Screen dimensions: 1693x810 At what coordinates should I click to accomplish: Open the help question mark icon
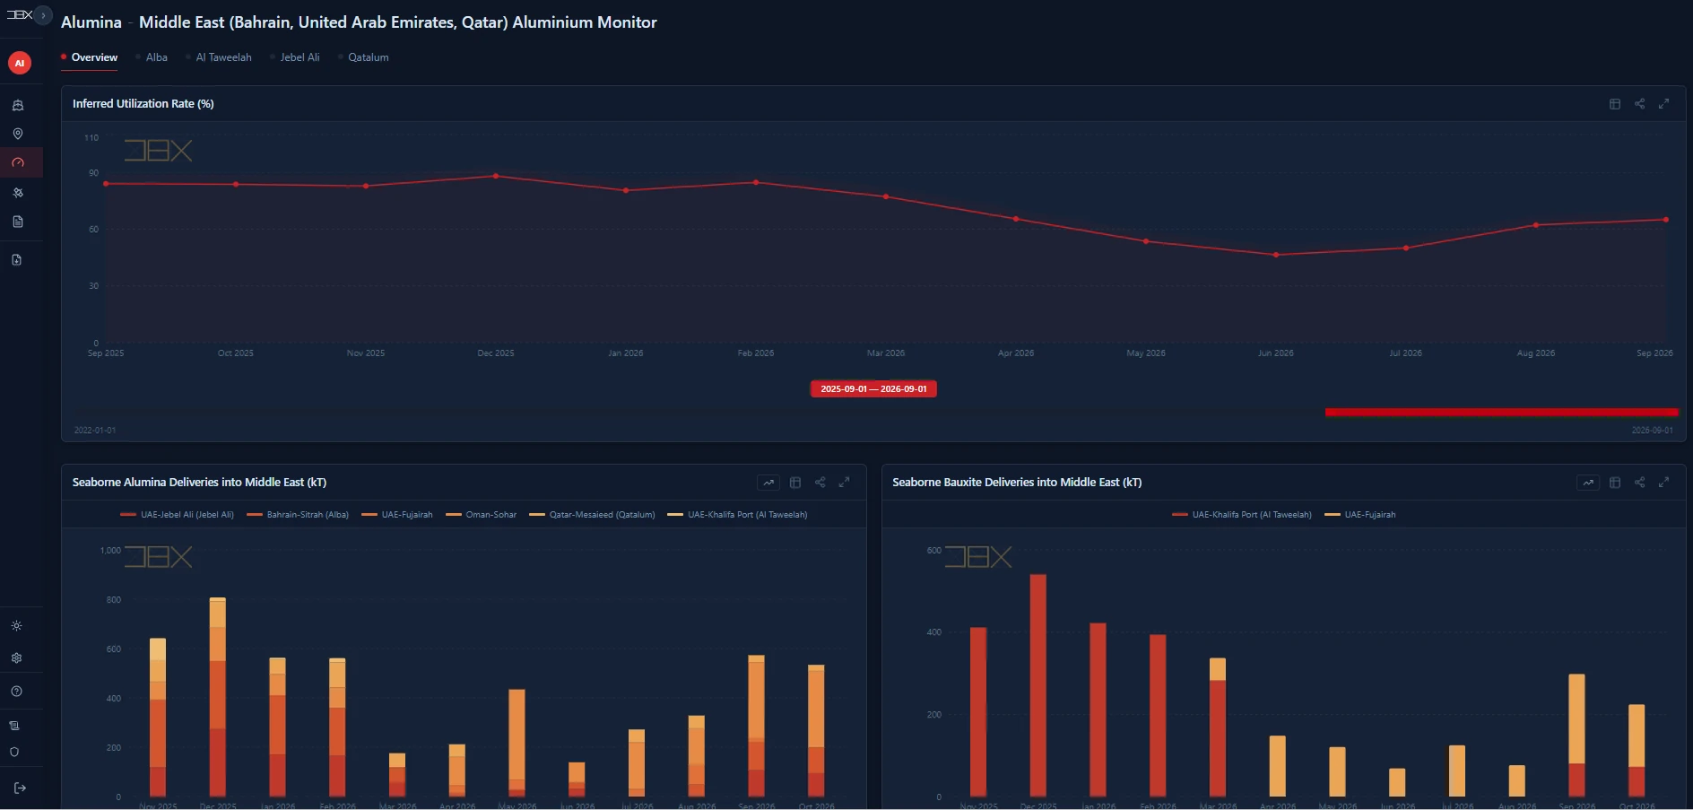click(x=16, y=692)
